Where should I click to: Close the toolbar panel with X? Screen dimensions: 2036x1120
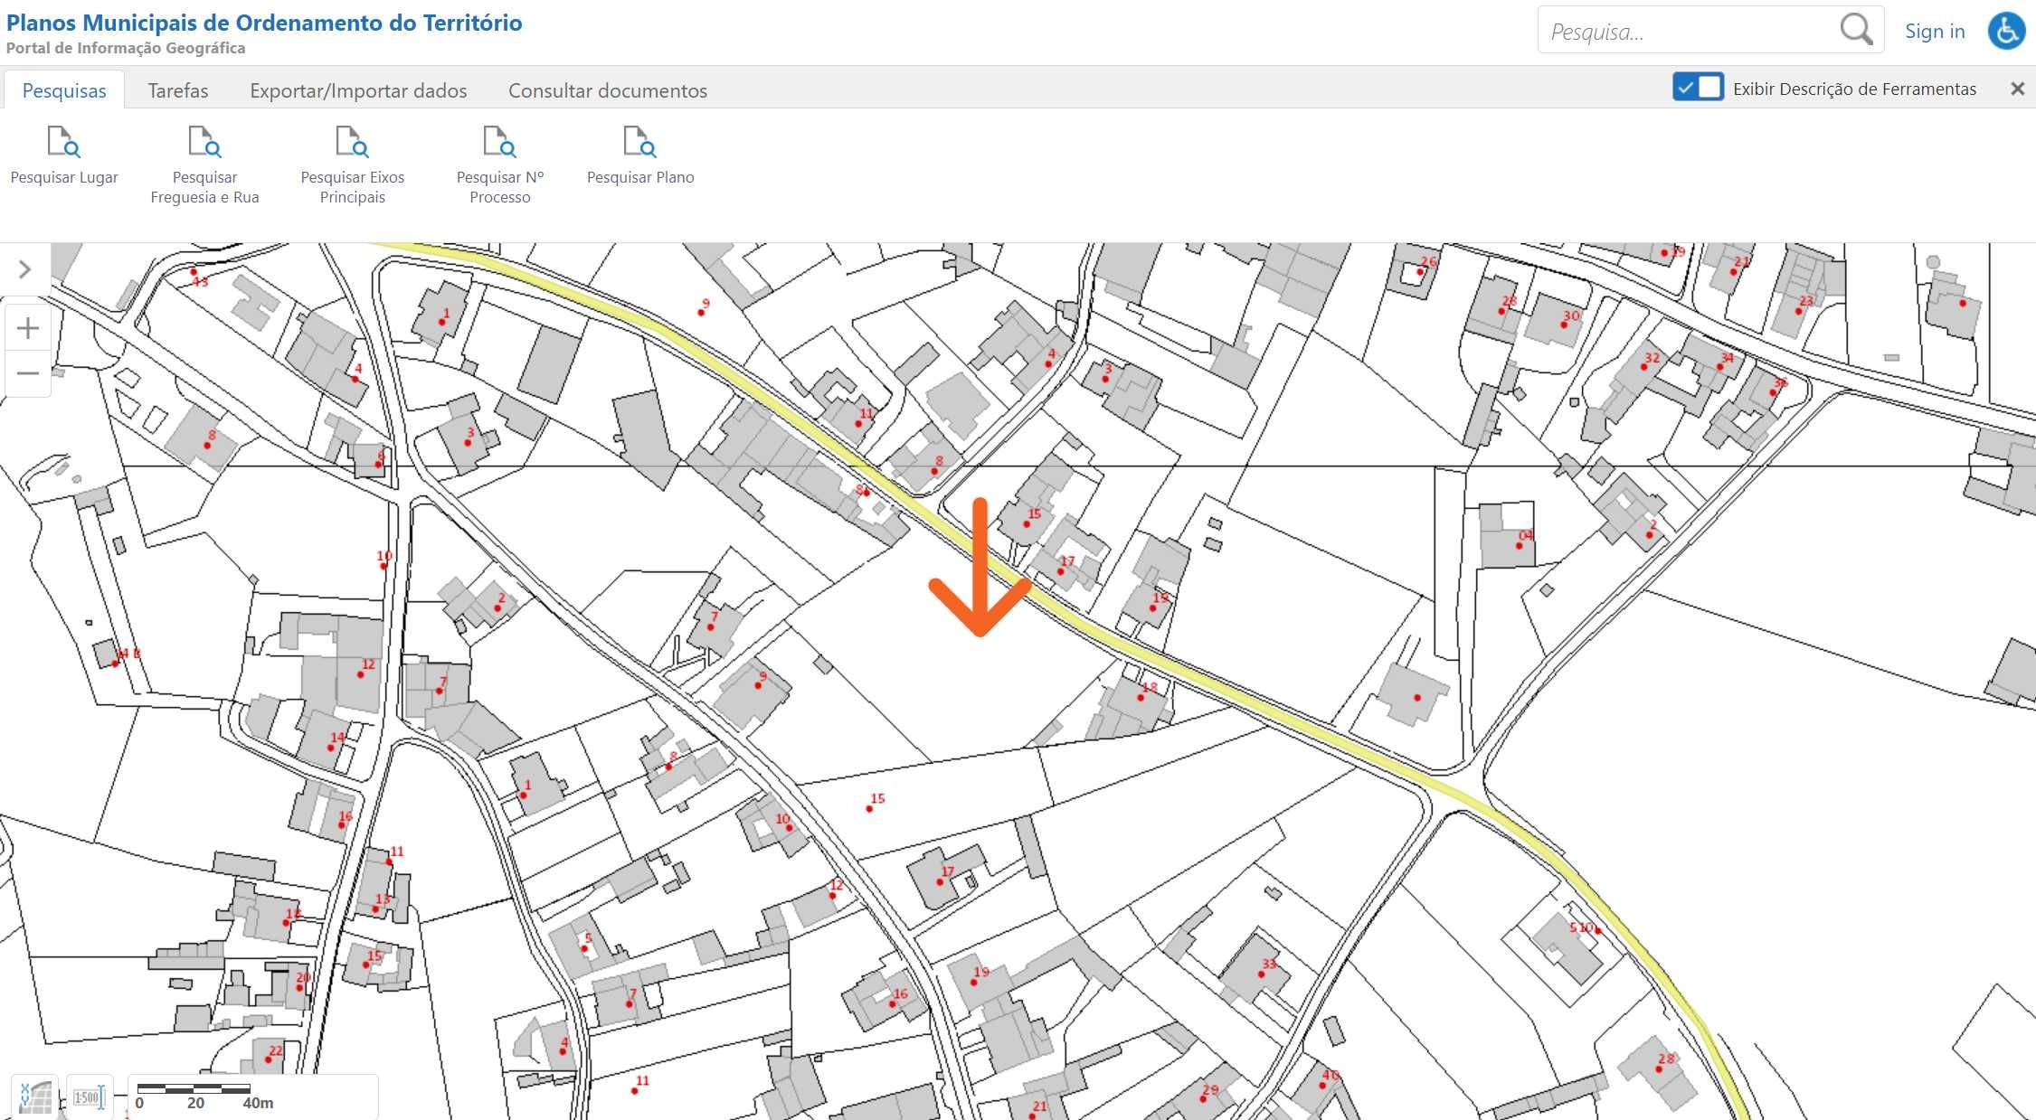[x=2017, y=89]
